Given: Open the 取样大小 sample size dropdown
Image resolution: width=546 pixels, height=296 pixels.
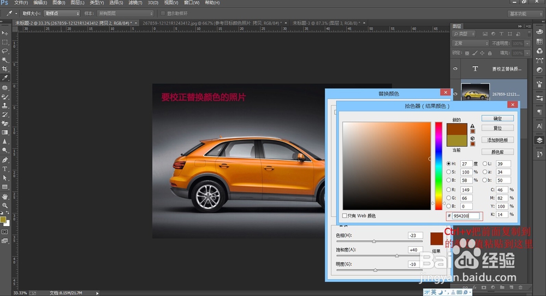Looking at the screenshot, I should (x=62, y=13).
